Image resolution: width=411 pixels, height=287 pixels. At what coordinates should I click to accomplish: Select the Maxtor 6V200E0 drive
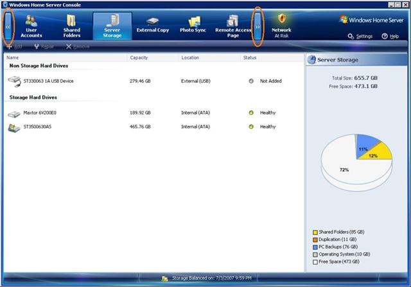click(154, 113)
